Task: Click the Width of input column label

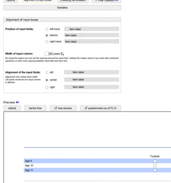Action: (19, 54)
